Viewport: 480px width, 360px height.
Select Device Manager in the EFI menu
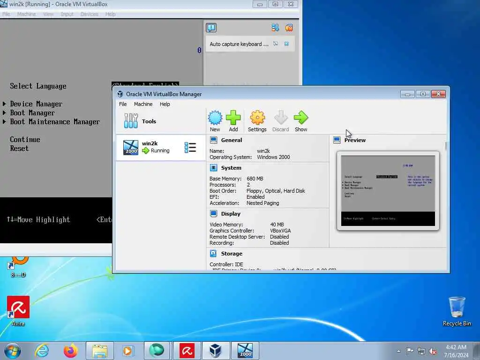(x=36, y=104)
